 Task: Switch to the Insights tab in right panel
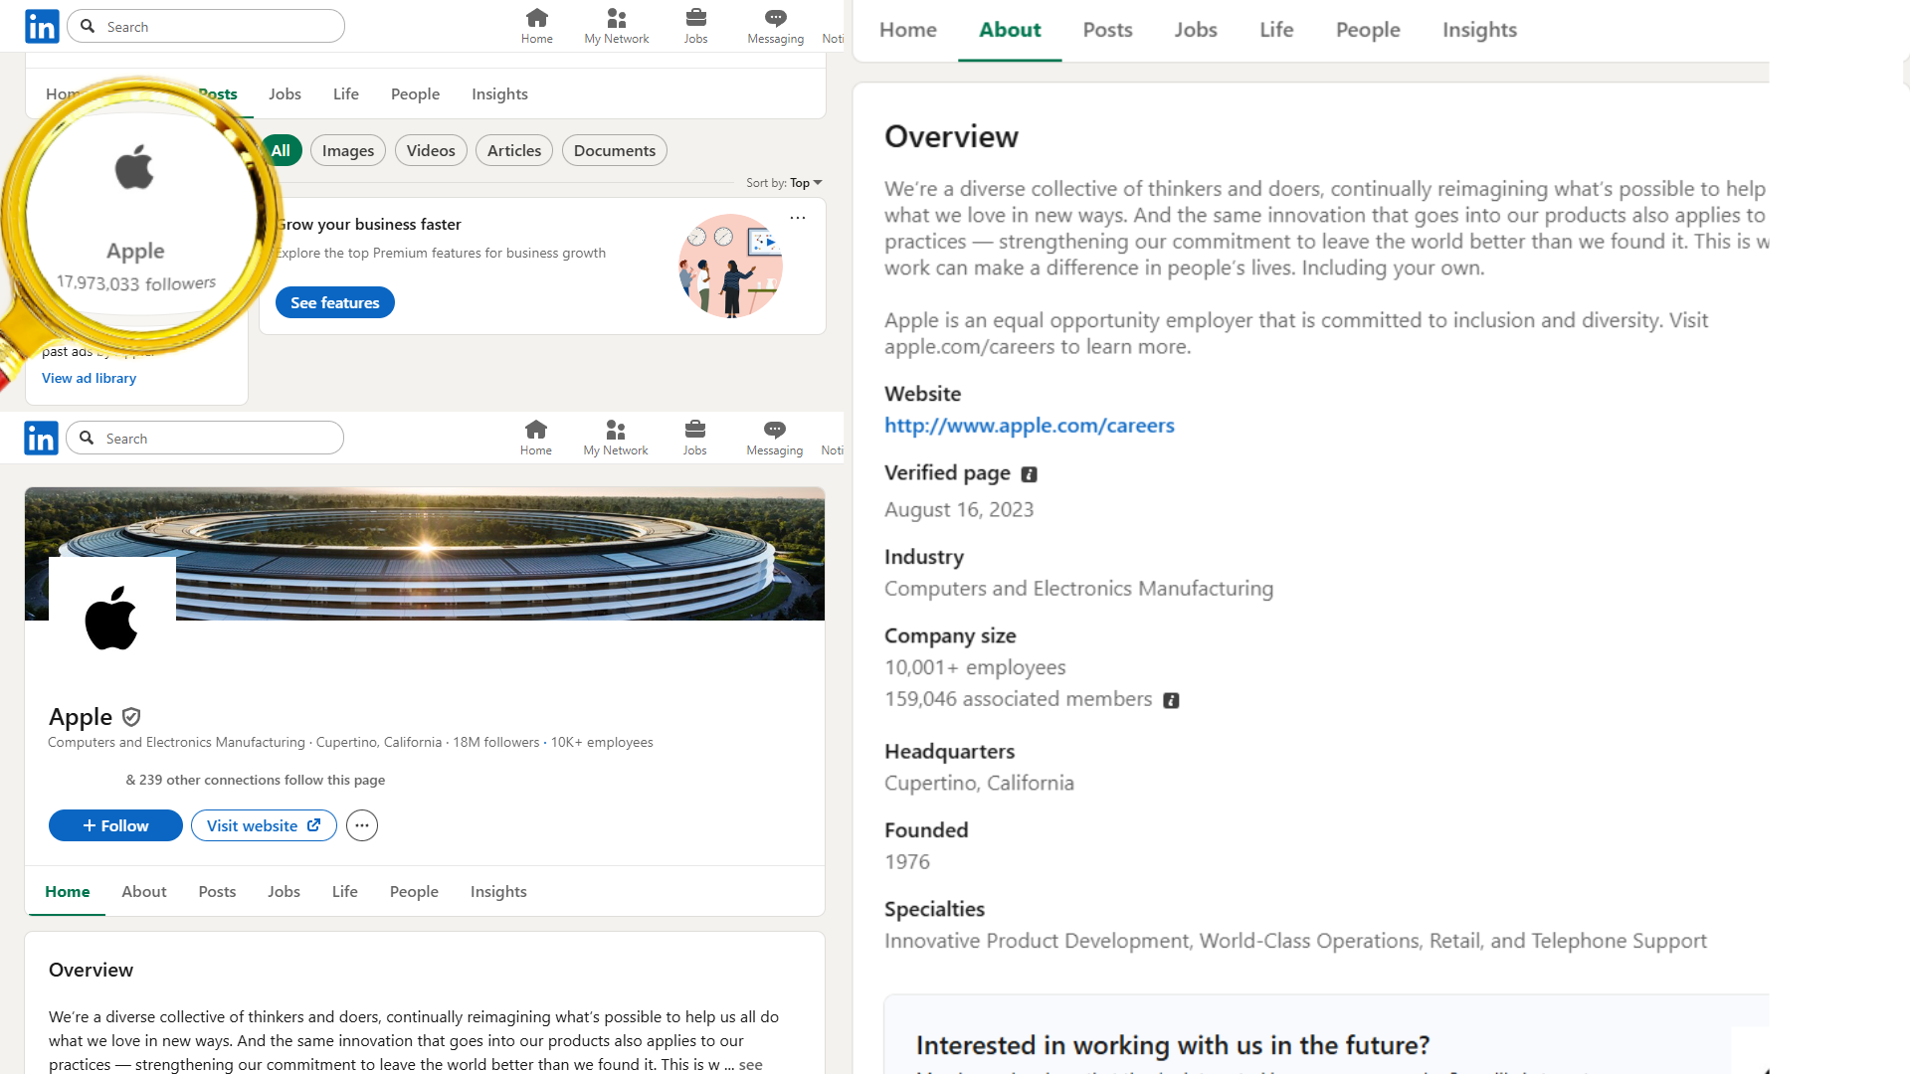click(1479, 30)
